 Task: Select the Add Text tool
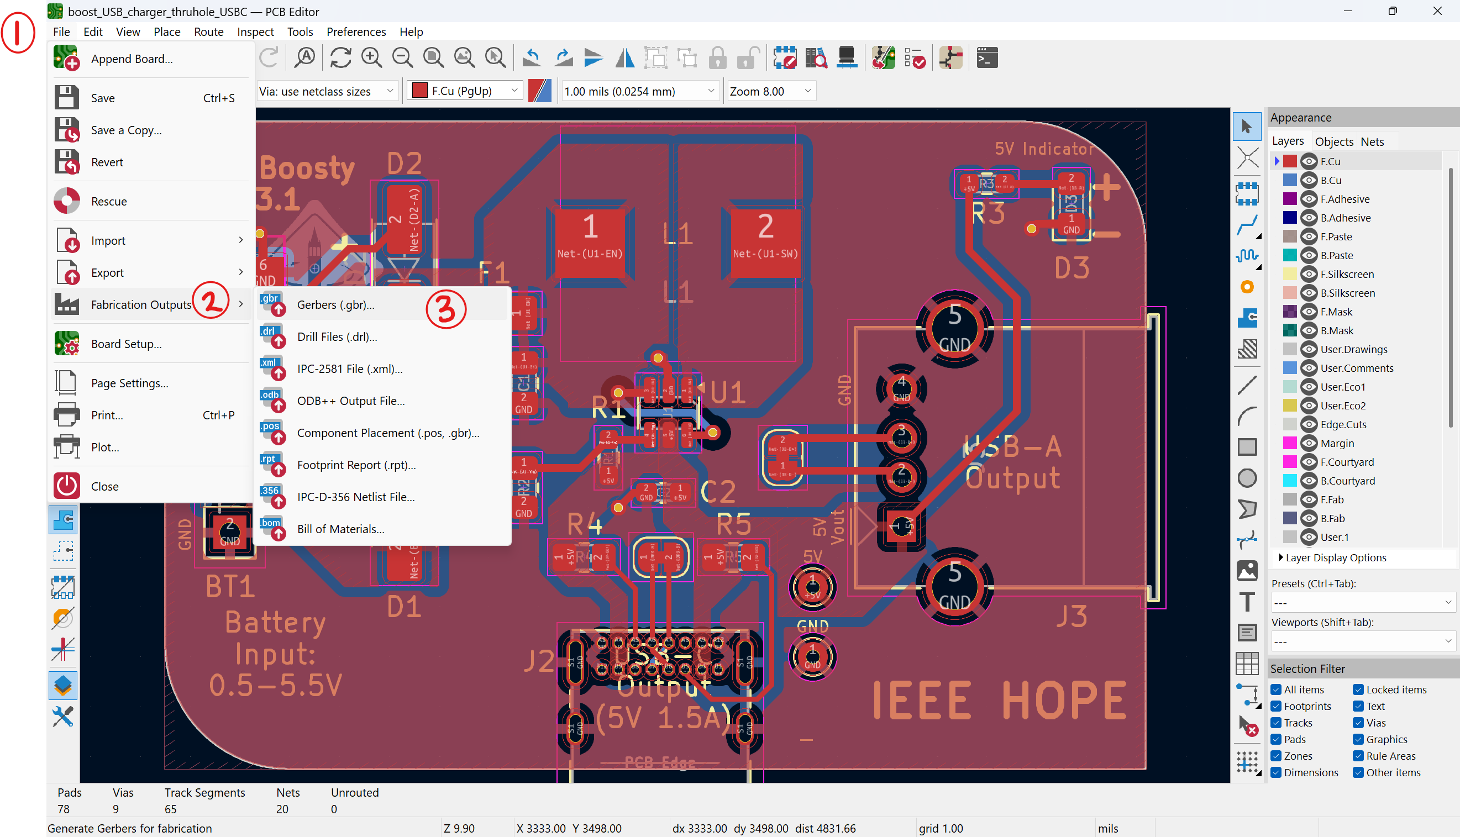point(1247,601)
